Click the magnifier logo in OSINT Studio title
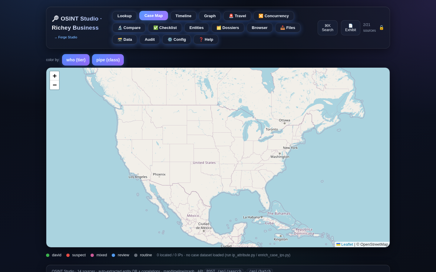This screenshot has width=436, height=272. coord(55,19)
